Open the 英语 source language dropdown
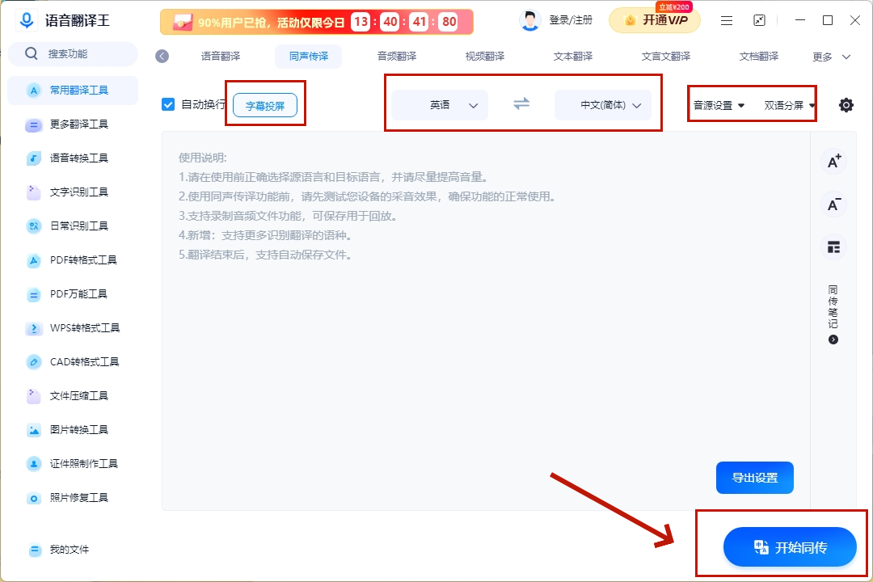 440,105
